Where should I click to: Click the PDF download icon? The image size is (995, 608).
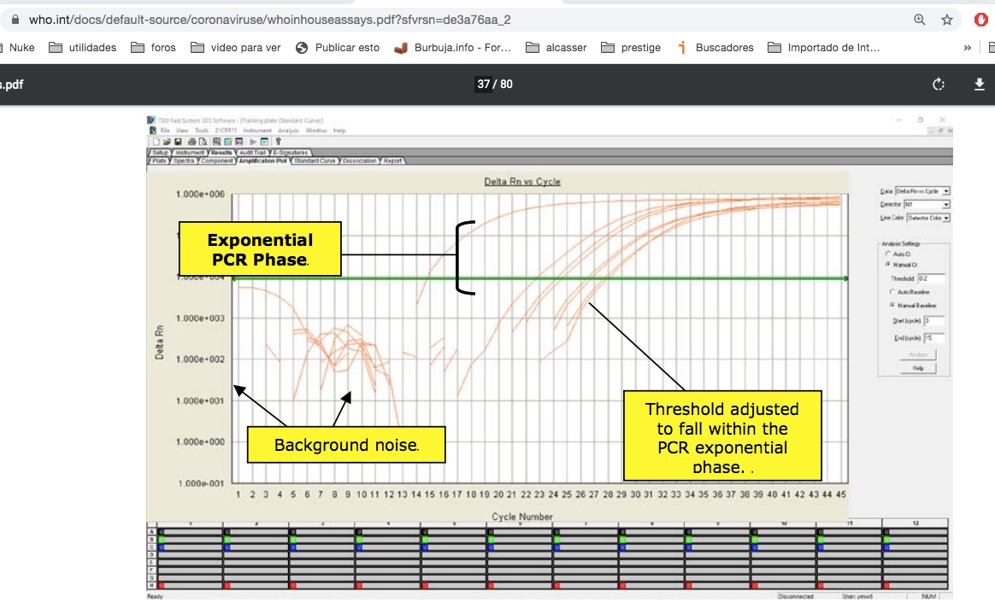[x=980, y=84]
